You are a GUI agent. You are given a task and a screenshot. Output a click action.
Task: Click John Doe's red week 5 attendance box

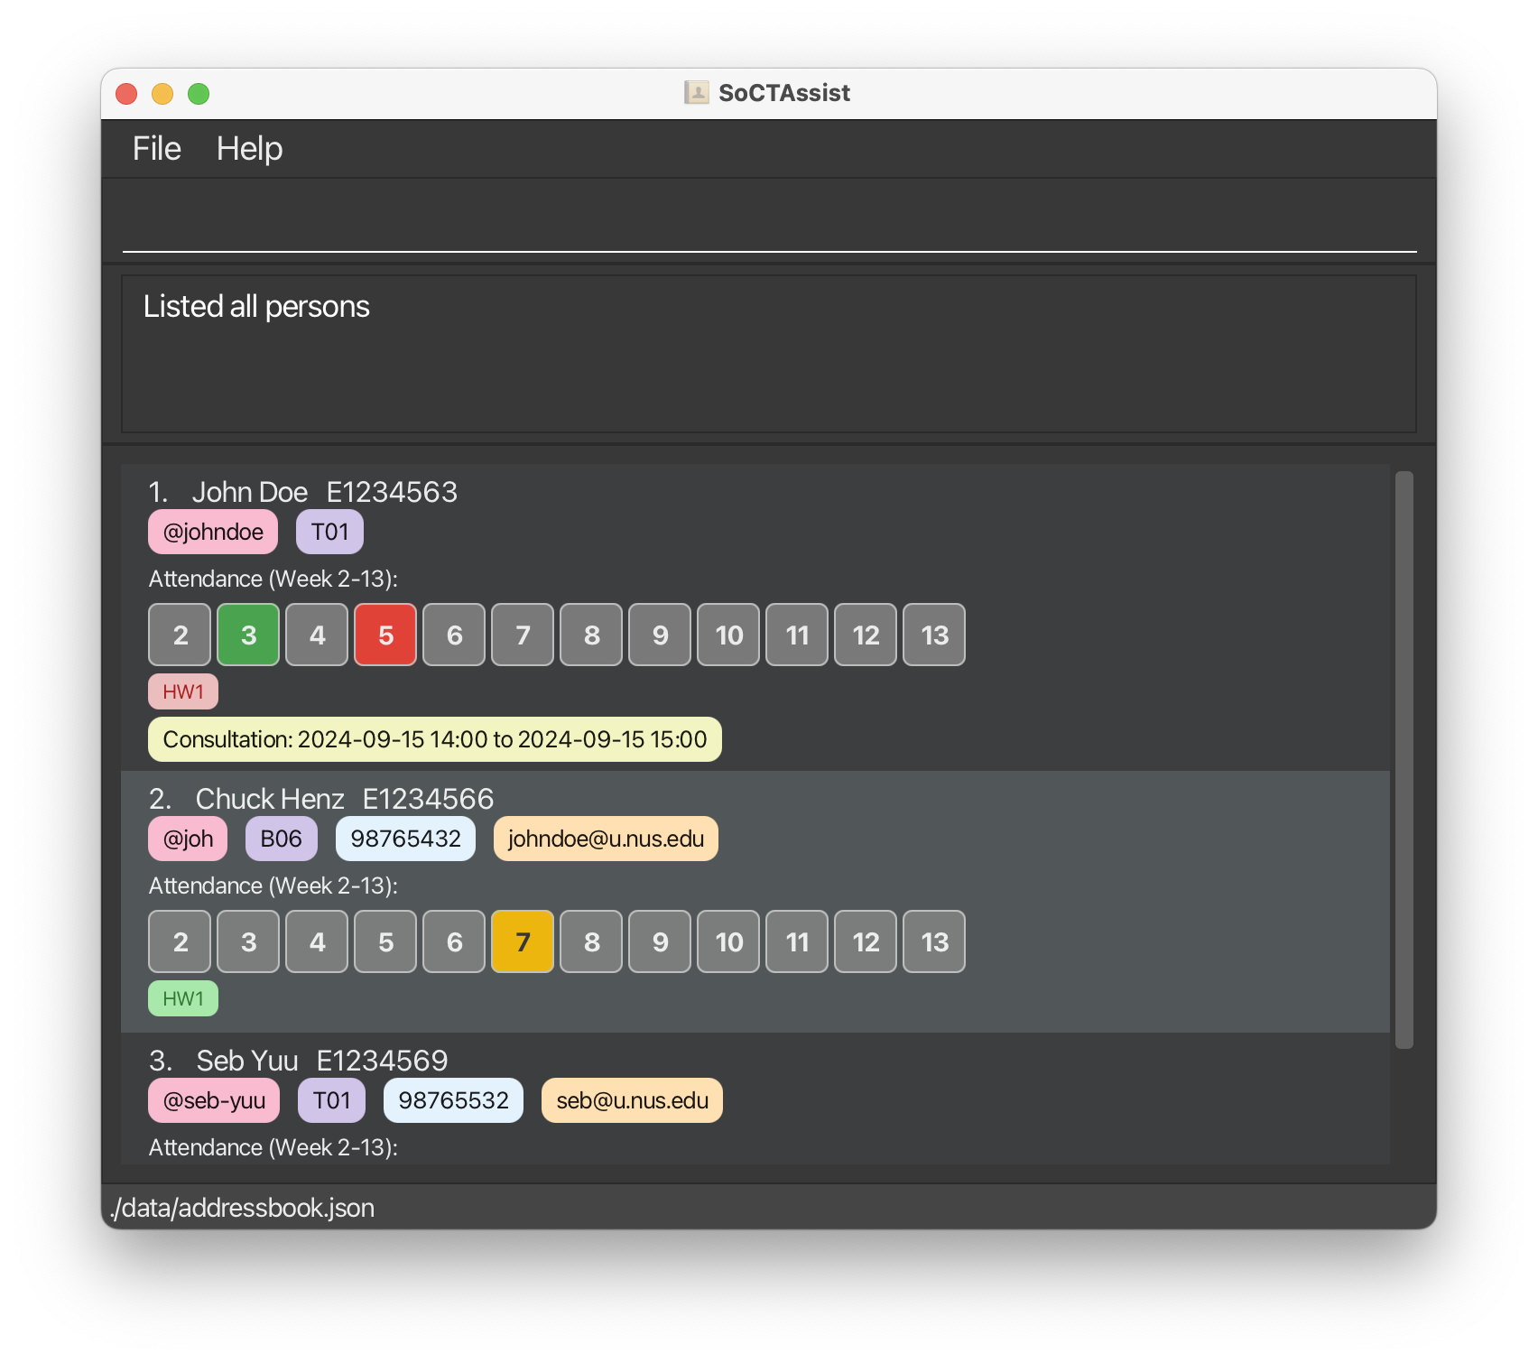click(x=385, y=635)
